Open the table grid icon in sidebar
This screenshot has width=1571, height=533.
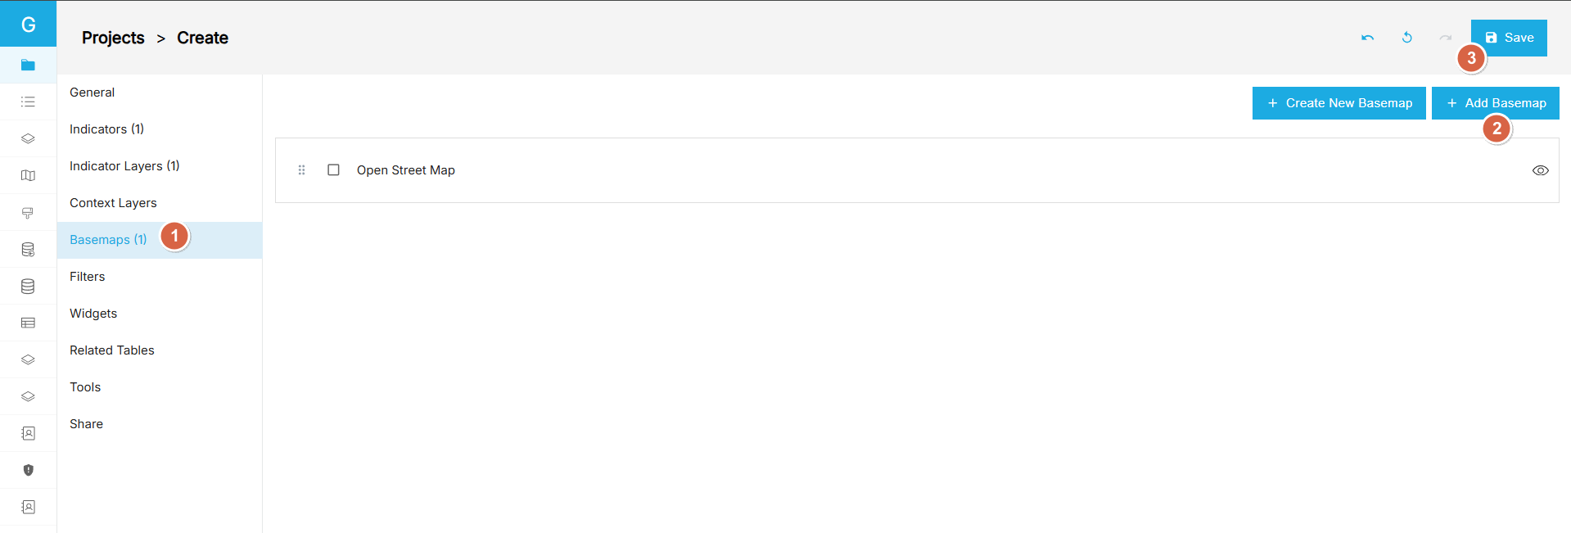[28, 323]
